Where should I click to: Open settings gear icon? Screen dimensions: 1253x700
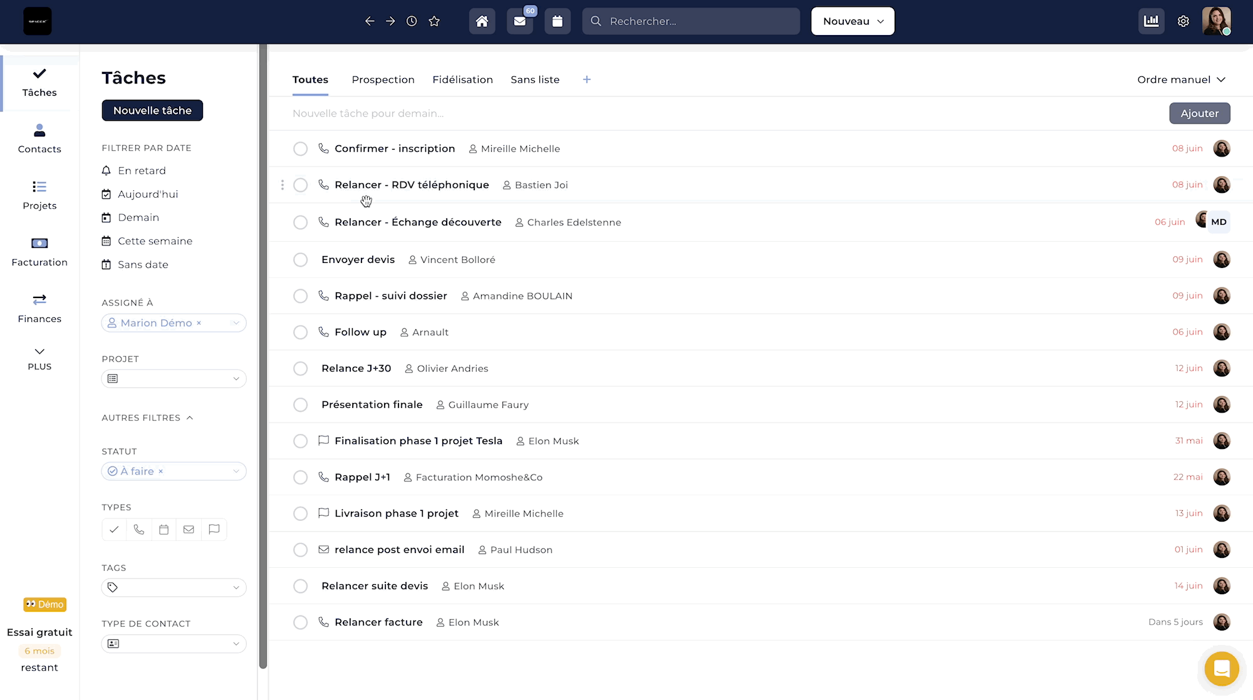1183,21
